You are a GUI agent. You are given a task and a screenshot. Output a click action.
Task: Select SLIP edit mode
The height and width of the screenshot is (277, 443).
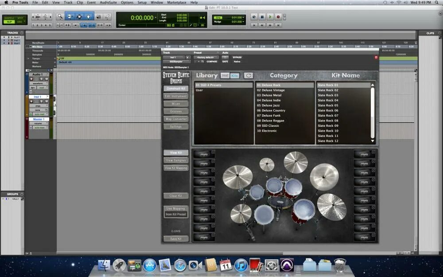pyautogui.click(x=9, y=22)
